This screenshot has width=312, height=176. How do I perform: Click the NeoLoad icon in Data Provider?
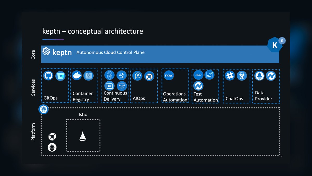(x=271, y=76)
